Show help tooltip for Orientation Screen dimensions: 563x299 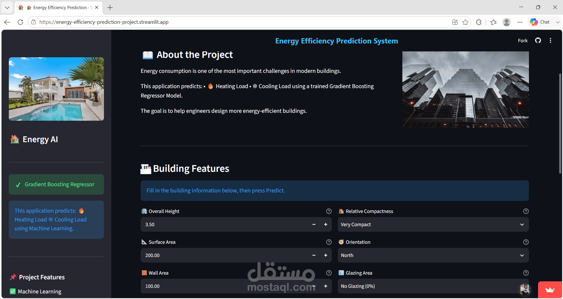pyautogui.click(x=526, y=242)
